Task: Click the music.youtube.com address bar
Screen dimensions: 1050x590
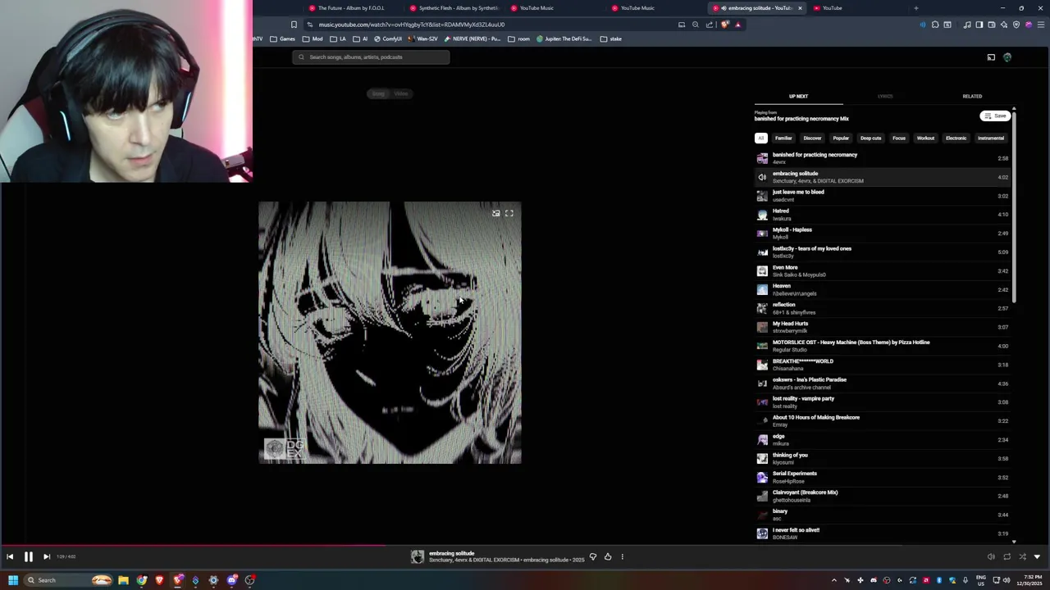Action: (492, 25)
